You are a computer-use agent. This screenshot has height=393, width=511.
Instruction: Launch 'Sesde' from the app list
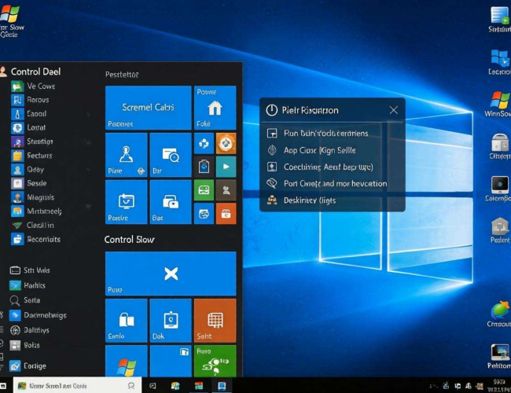pos(28,183)
